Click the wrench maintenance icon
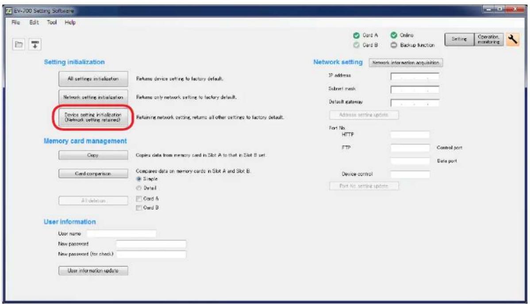This screenshot has width=530, height=304. [512, 39]
